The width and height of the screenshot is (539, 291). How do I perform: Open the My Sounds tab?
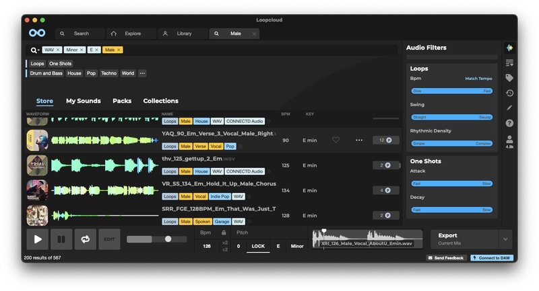83,101
